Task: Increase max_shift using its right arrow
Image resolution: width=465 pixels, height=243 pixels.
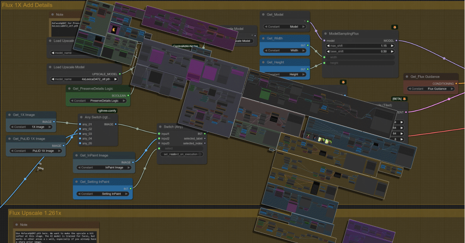Action: (x=392, y=46)
